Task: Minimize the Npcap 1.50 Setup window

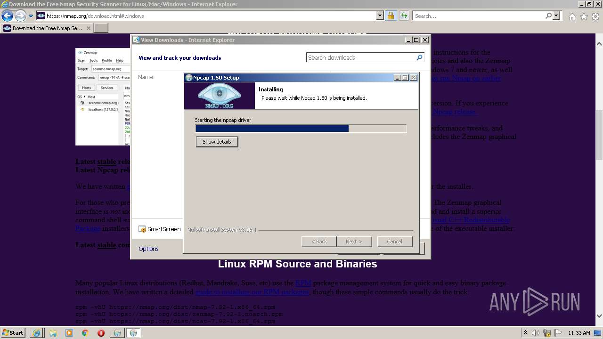Action: (397, 78)
